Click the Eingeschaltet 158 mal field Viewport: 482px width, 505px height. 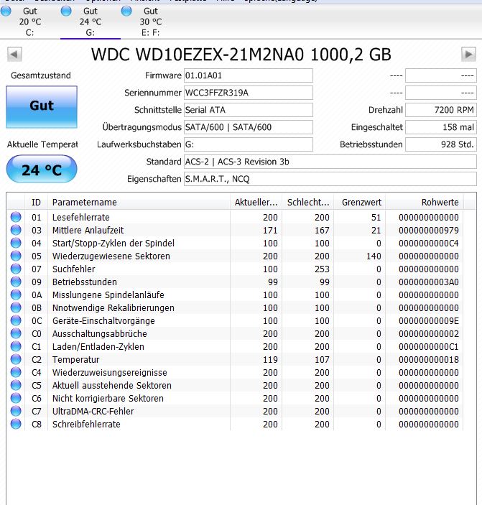tap(441, 127)
